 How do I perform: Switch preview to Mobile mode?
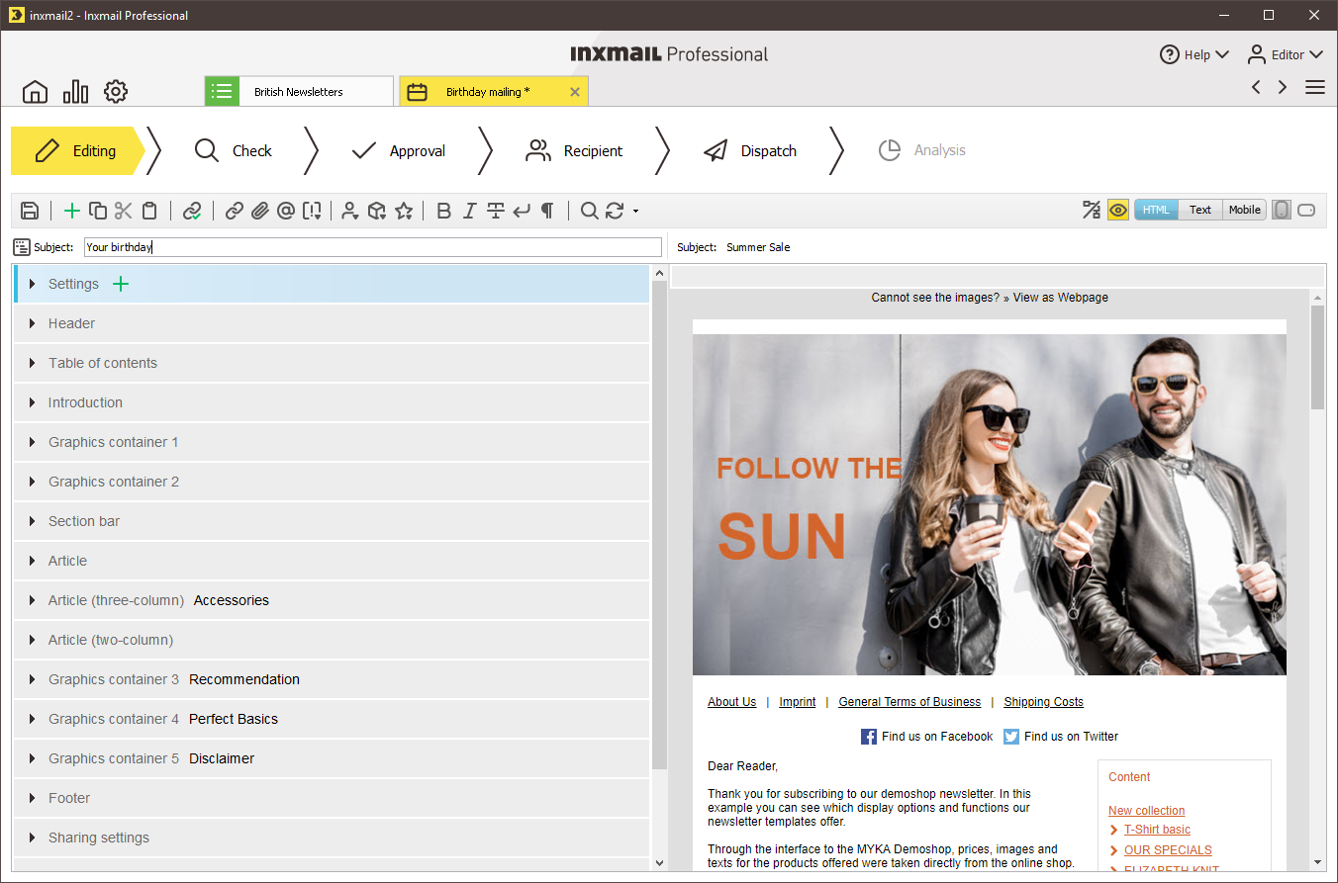coord(1245,210)
